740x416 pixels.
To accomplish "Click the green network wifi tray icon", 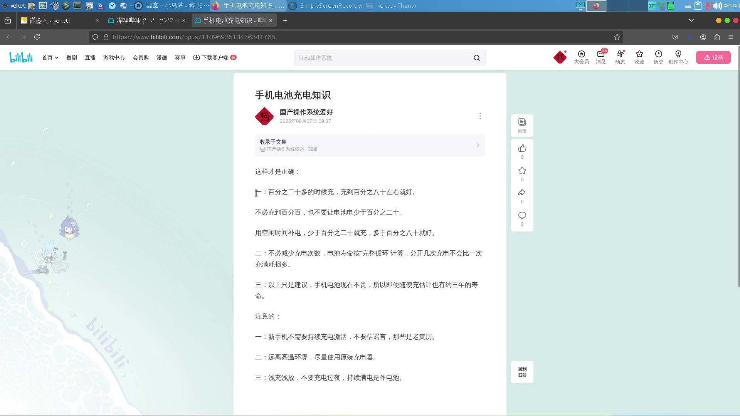I will [661, 5].
